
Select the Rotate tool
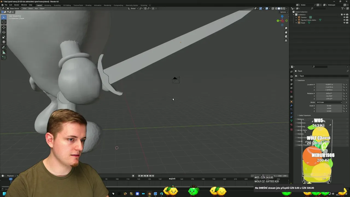4,32
